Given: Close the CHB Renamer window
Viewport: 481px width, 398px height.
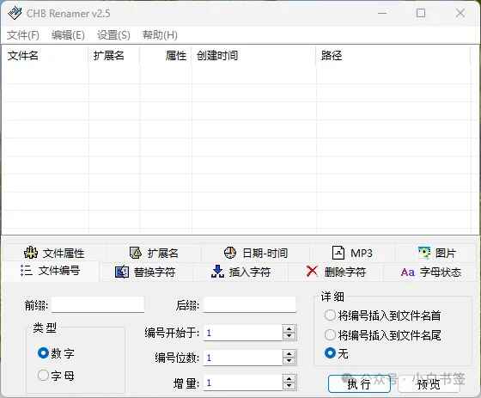Looking at the screenshot, I should (460, 13).
